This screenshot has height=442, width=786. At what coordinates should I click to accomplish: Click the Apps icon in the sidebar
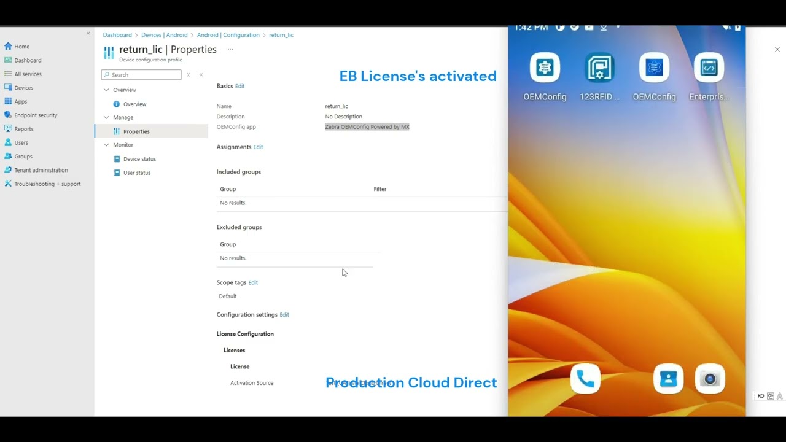[20, 101]
